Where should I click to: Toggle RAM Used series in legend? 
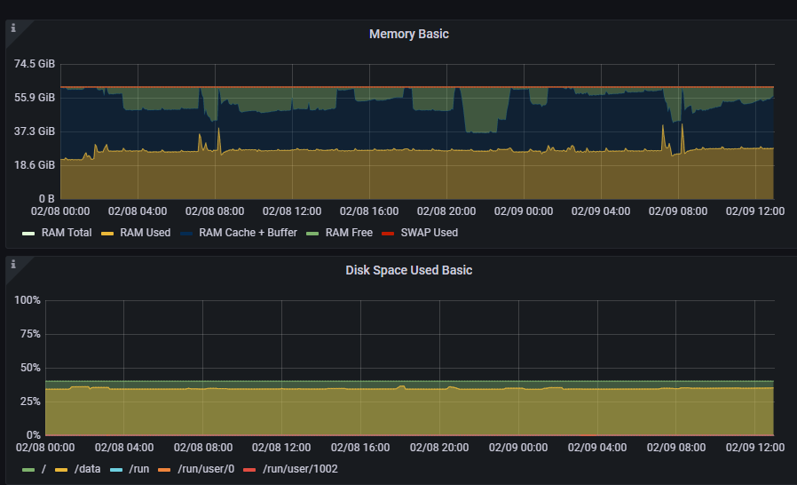pos(146,233)
